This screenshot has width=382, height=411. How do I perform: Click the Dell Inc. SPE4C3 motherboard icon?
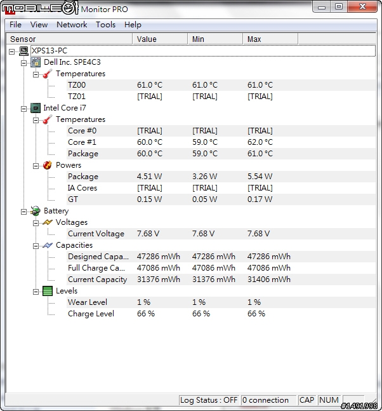36,62
